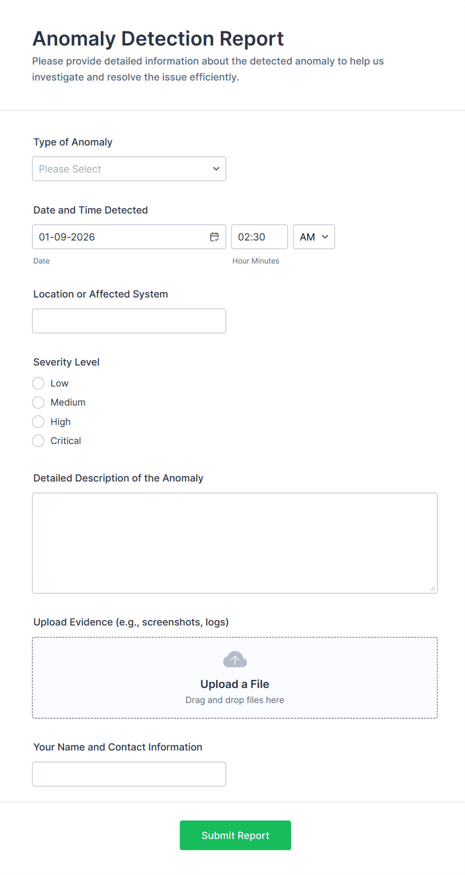
Task: Click the cloud upload icon
Action: [235, 660]
